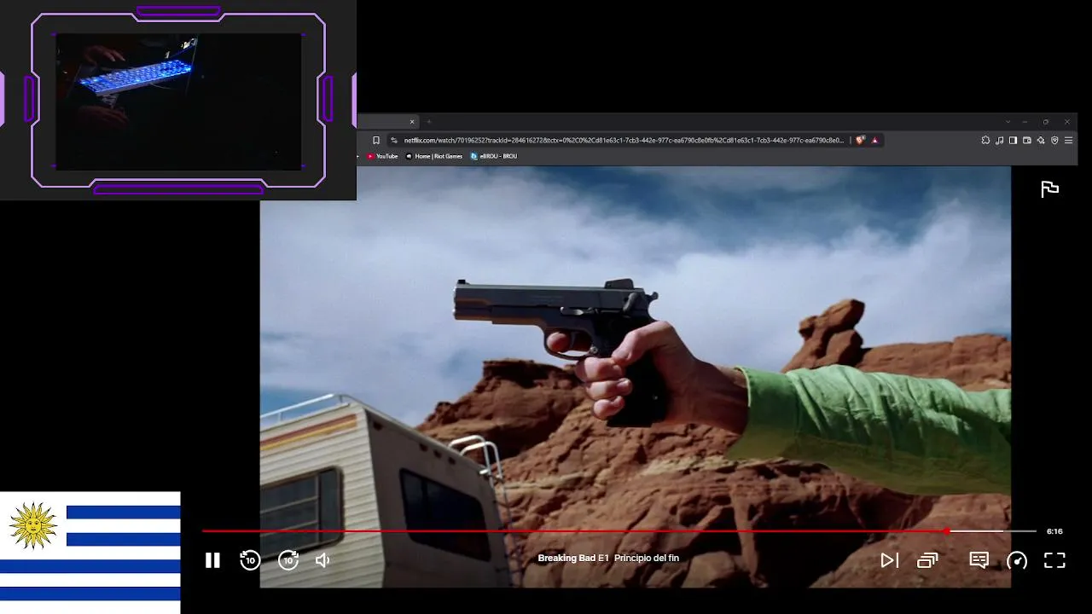Play the next episode
The width and height of the screenshot is (1092, 614).
889,560
